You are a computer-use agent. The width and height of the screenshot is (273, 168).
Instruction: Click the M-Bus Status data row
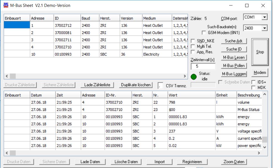point(133,110)
